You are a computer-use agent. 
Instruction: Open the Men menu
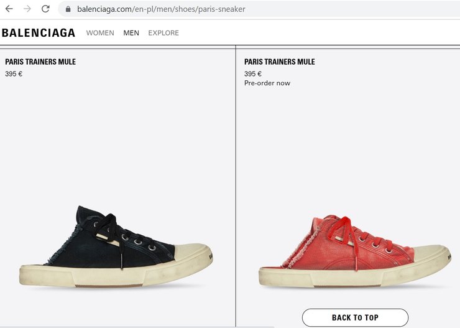pos(131,33)
